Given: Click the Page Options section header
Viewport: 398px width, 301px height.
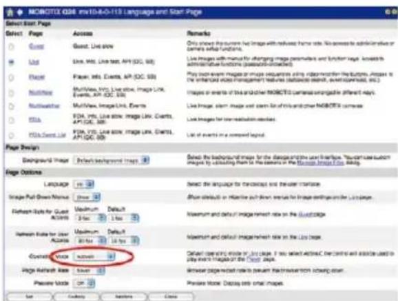Looking at the screenshot, I should click(x=23, y=172).
